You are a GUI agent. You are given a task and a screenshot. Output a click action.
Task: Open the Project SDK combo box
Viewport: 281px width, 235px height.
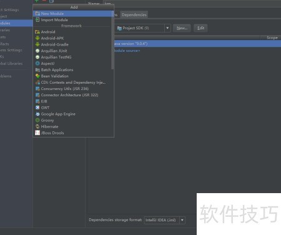(142, 28)
